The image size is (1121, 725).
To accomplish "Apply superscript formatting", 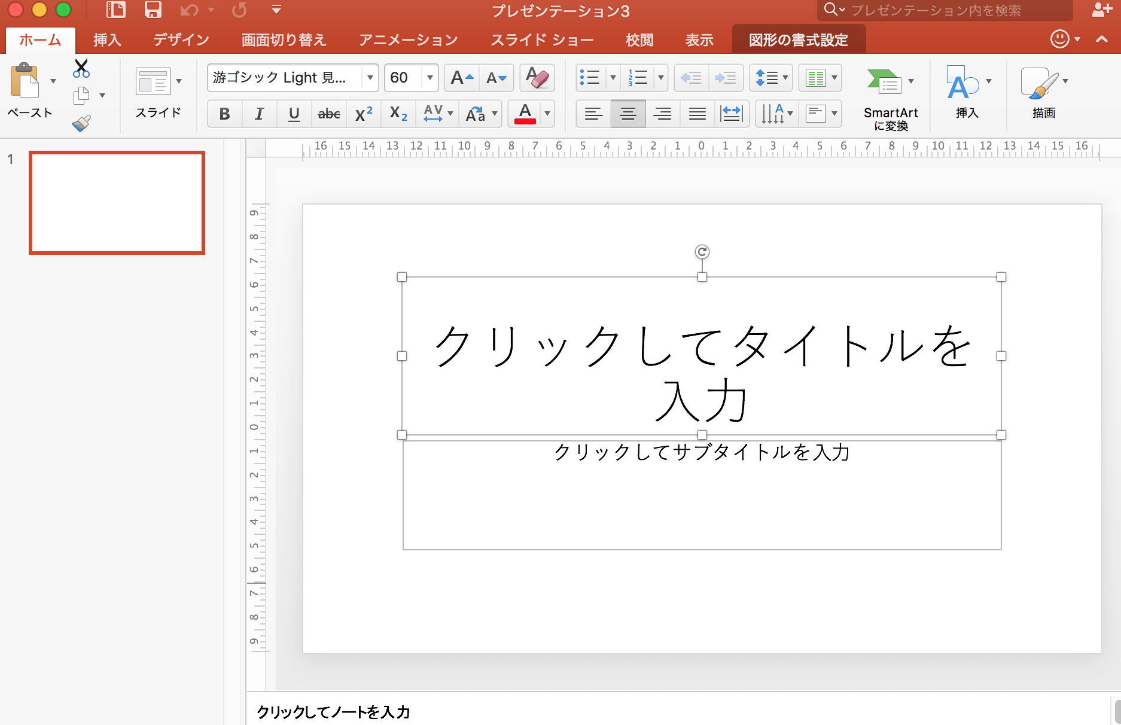I will tap(363, 114).
